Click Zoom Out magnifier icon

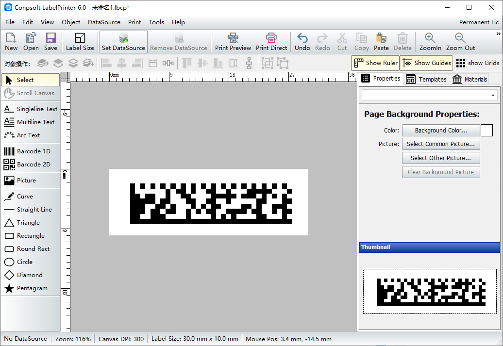[x=460, y=42]
